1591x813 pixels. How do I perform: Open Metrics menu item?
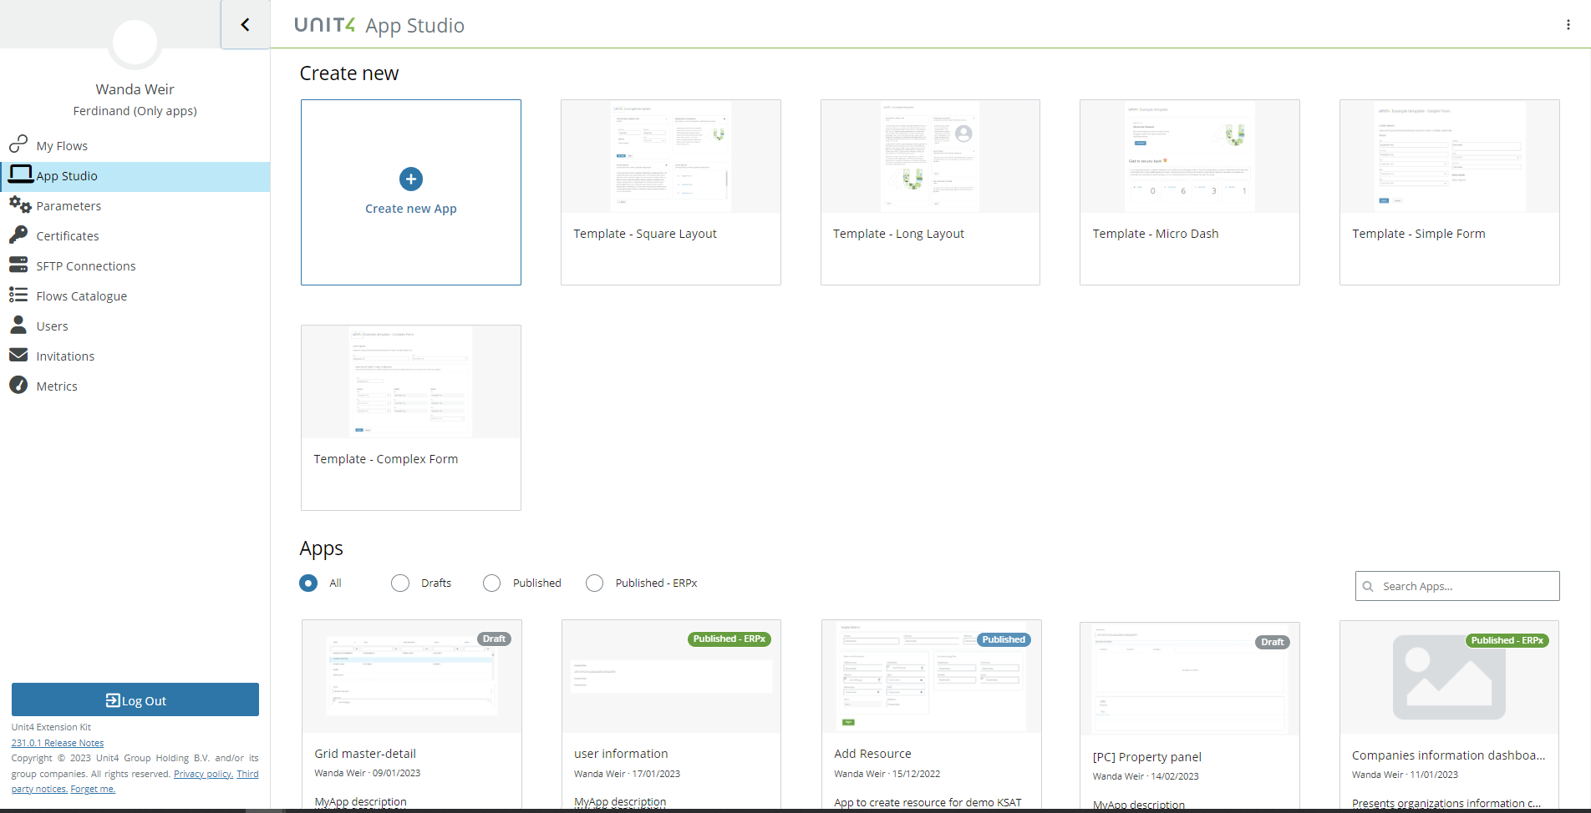point(135,386)
